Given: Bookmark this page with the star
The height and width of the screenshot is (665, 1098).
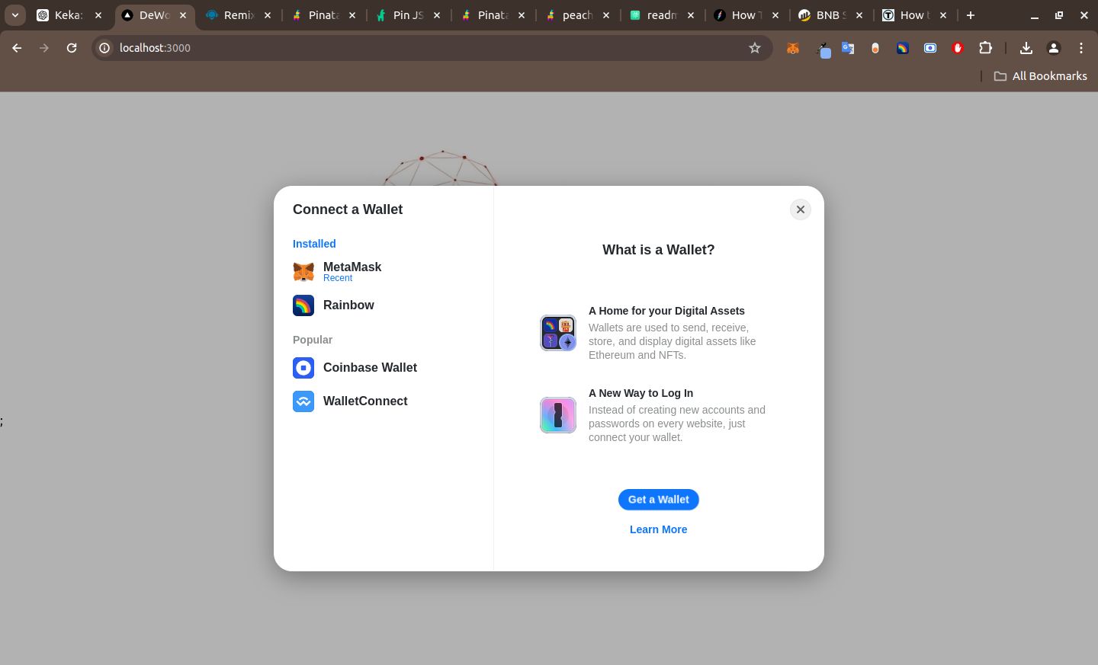Looking at the screenshot, I should coord(755,48).
